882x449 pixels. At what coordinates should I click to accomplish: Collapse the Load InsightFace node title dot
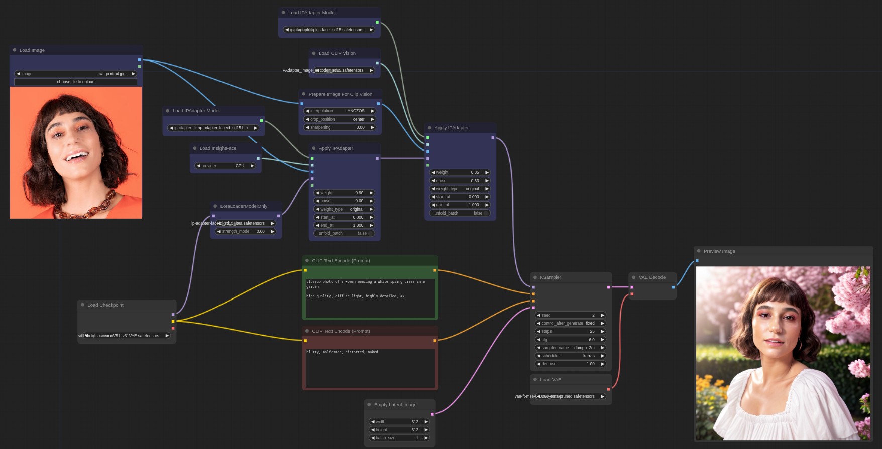[195, 148]
